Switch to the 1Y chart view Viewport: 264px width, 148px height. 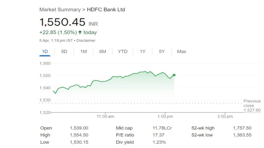coord(143,51)
